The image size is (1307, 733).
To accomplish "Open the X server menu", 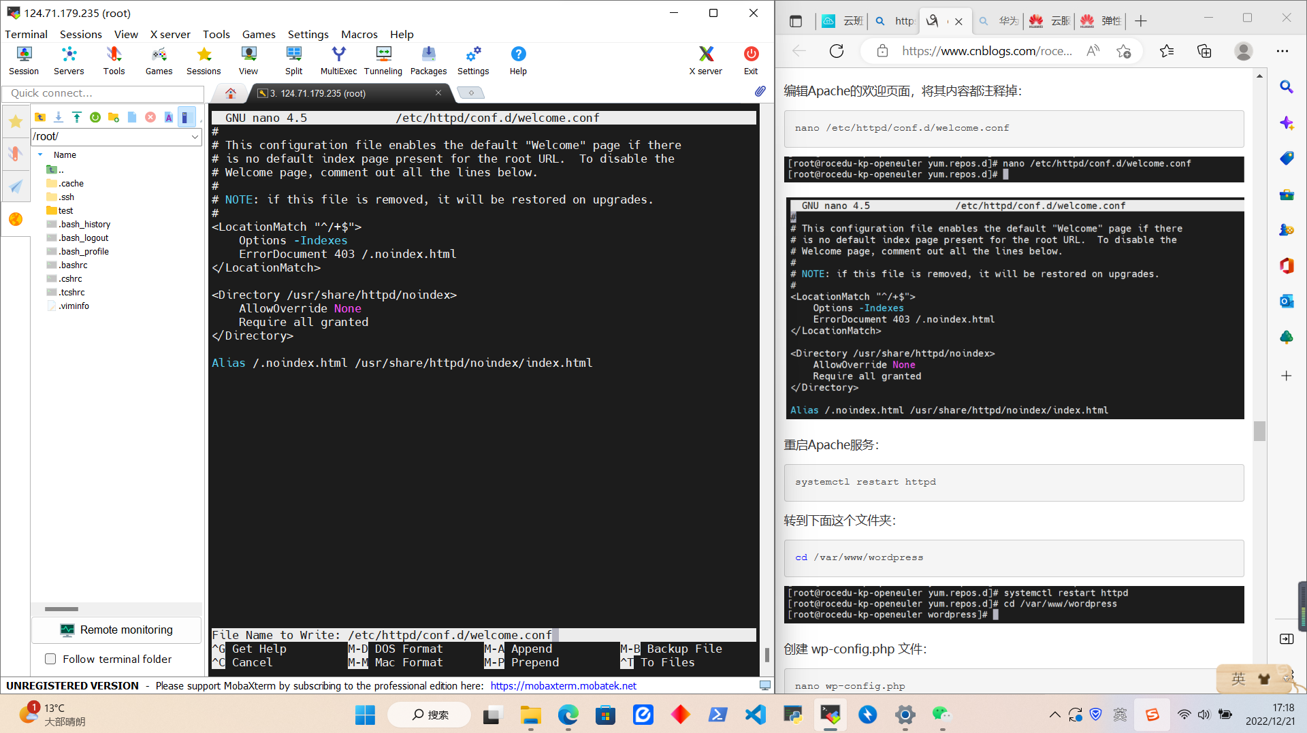I will point(170,34).
